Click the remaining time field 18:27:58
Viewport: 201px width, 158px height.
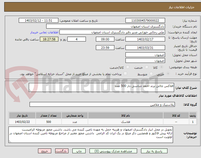49,39
